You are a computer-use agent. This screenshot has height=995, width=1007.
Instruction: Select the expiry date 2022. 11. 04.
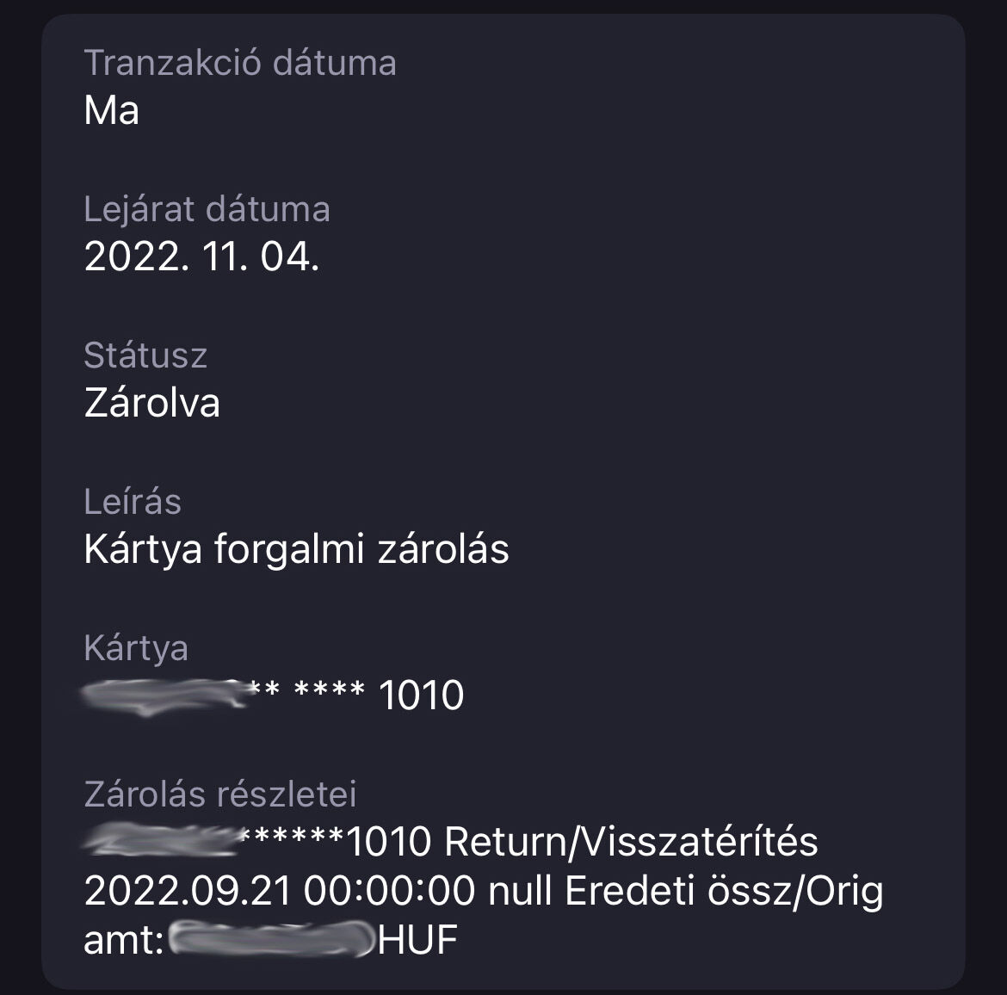[x=201, y=257]
